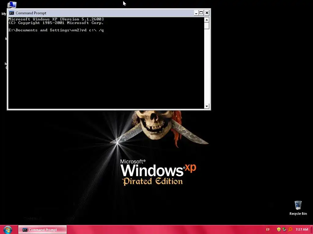
Task: Click the orange magnifier tray icon
Action: click(x=290, y=229)
